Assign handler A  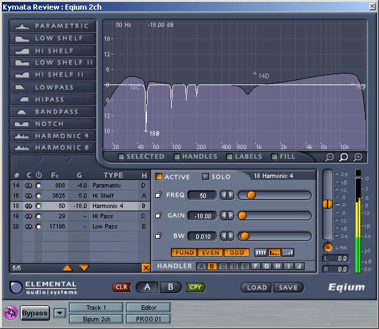click(201, 266)
